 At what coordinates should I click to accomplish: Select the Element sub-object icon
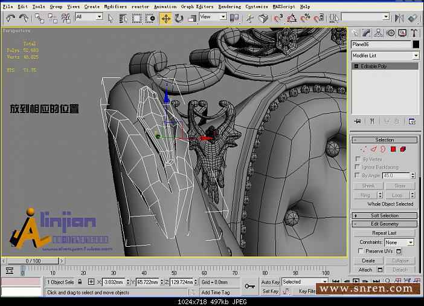(403, 149)
